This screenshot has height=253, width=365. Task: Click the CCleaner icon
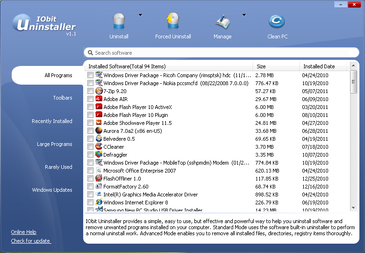pyautogui.click(x=99, y=146)
